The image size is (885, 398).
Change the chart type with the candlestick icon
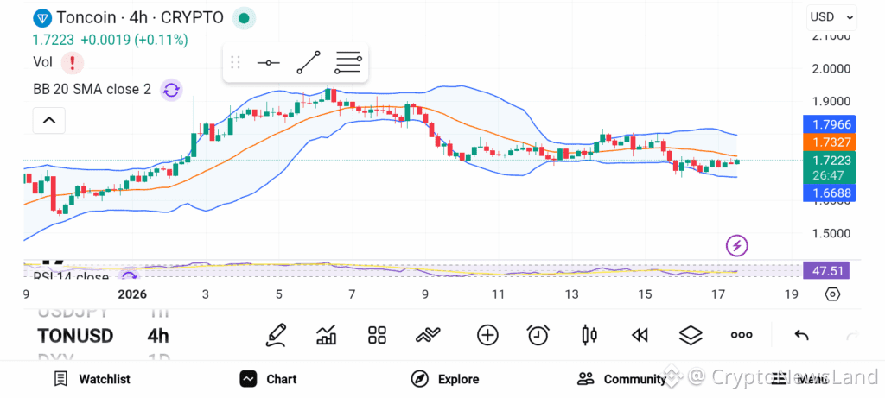(x=589, y=335)
